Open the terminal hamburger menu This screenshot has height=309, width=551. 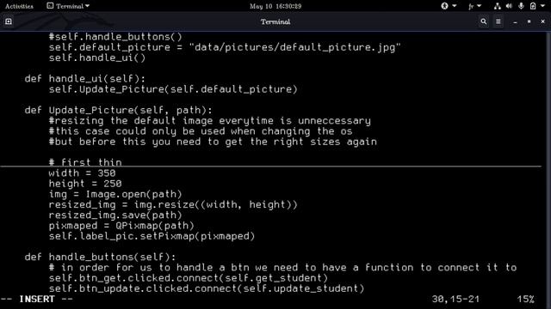pyautogui.click(x=498, y=21)
